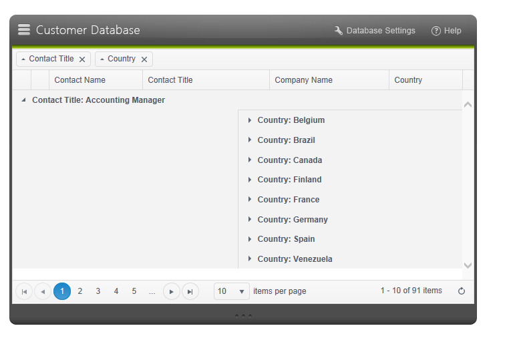This screenshot has height=340, width=513.
Task: Open more pages via ellipsis
Action: [152, 291]
